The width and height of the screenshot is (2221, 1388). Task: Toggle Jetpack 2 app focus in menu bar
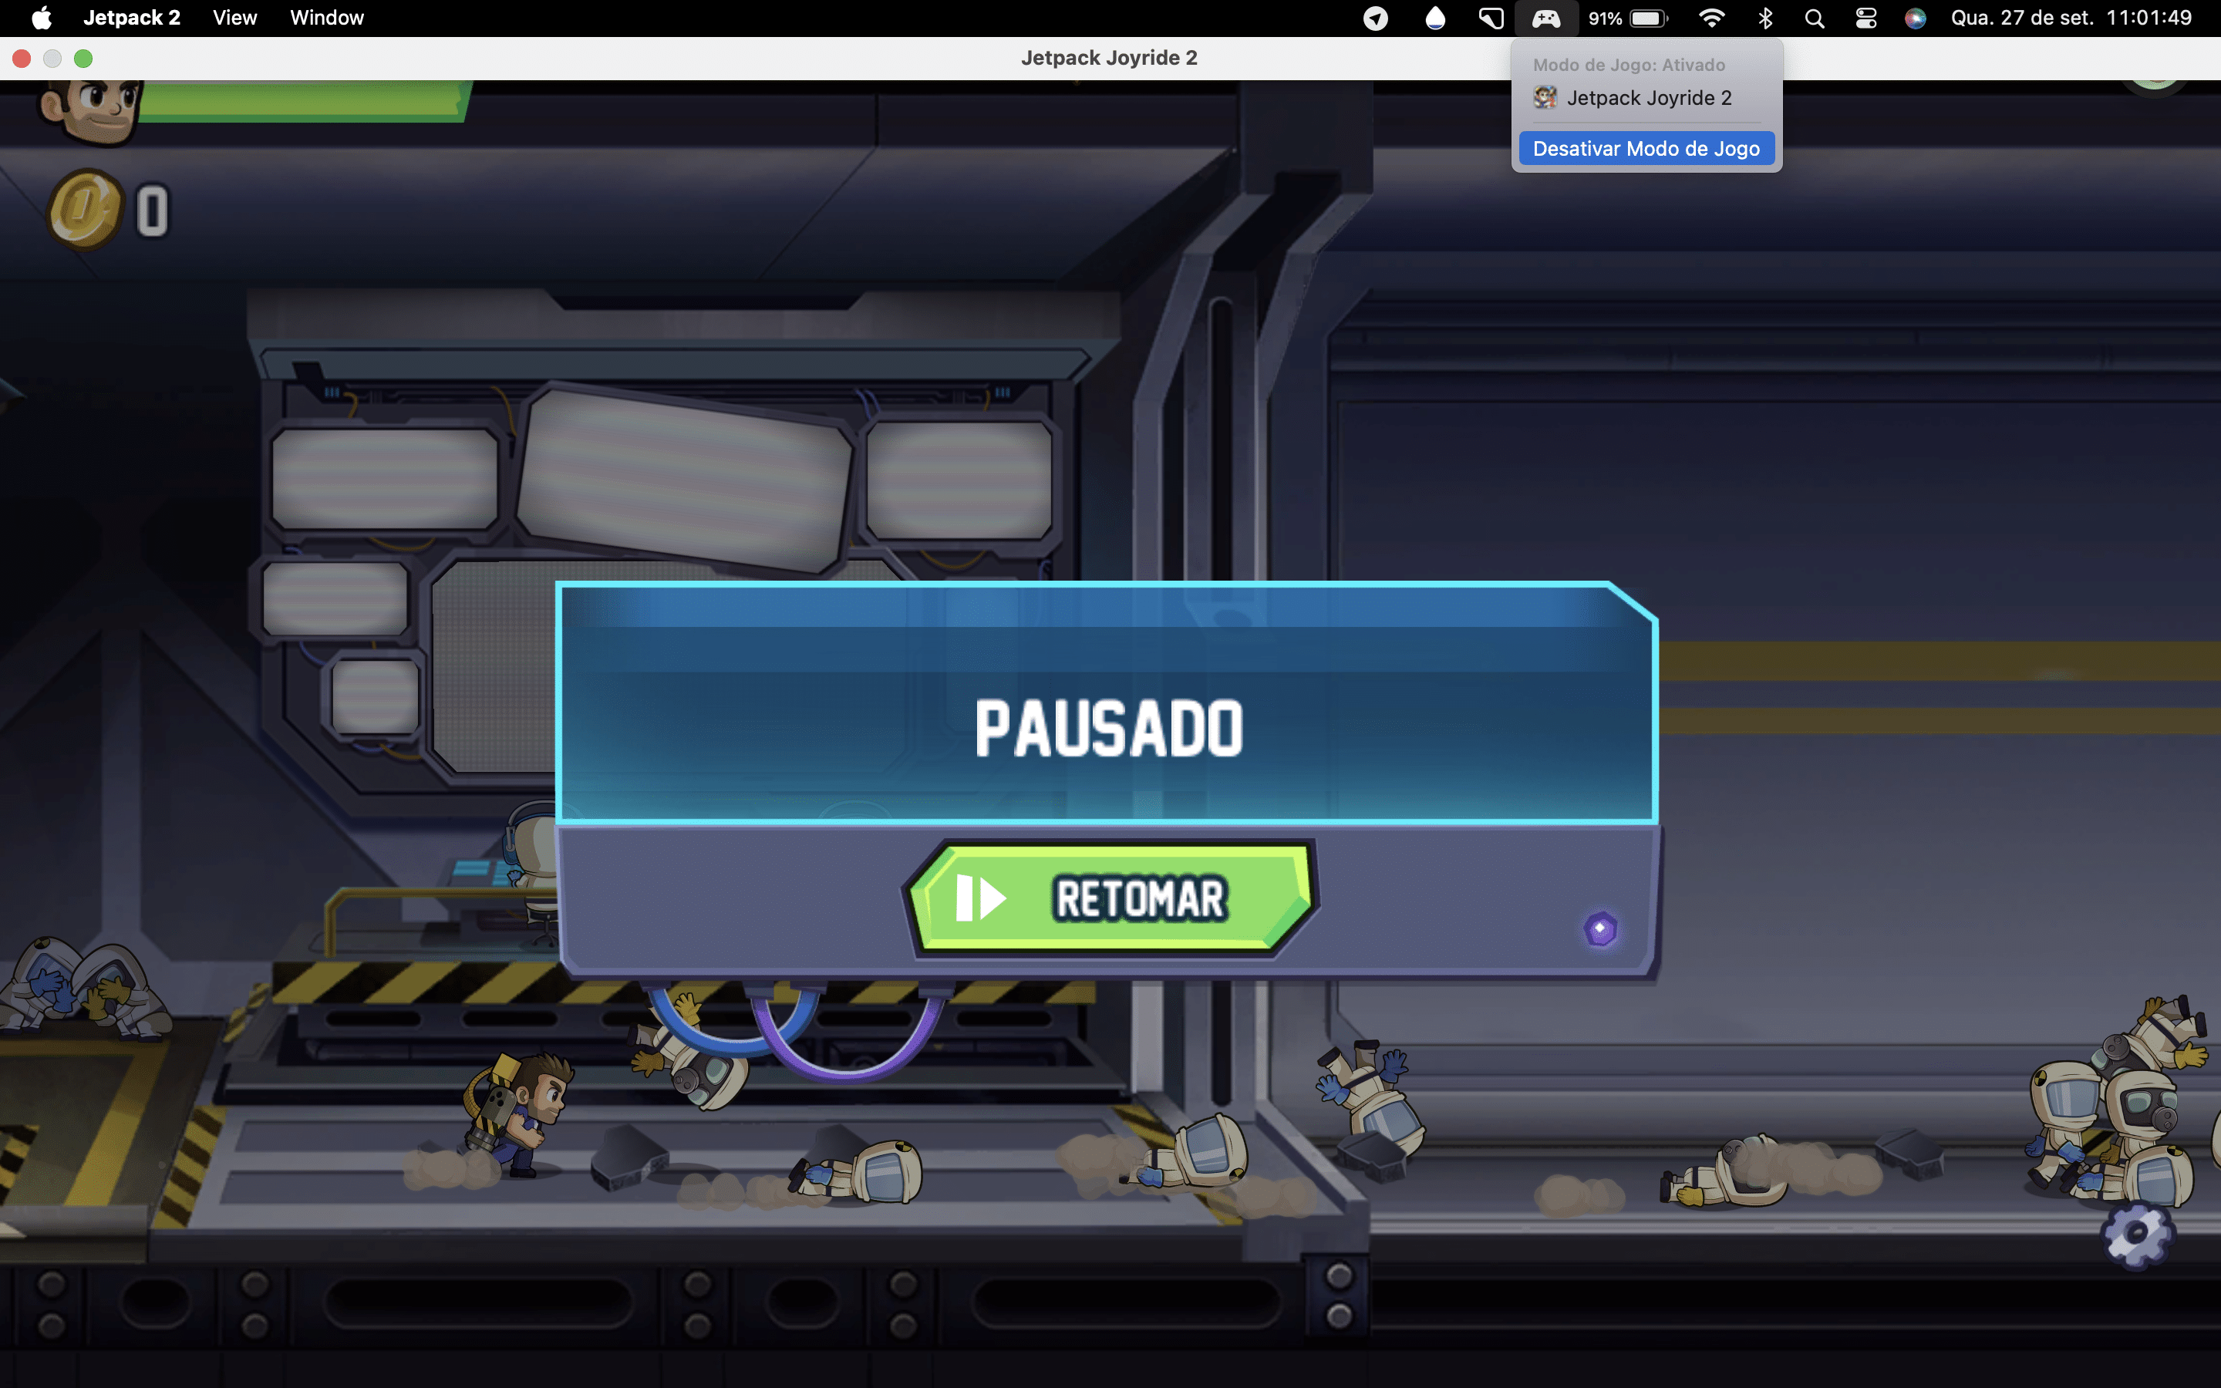pyautogui.click(x=1646, y=96)
